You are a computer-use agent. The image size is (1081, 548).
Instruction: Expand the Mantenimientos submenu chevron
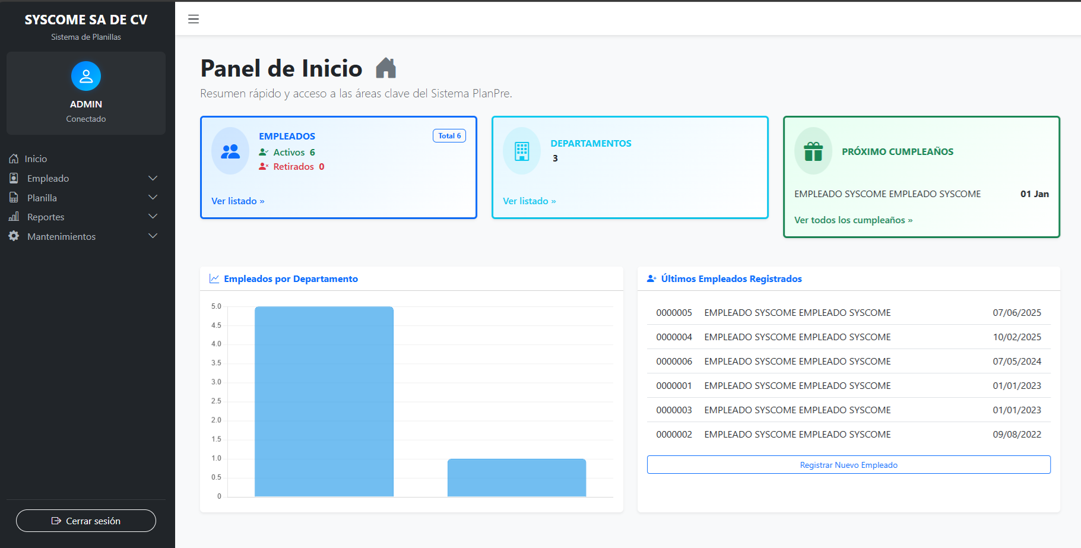[x=153, y=236]
